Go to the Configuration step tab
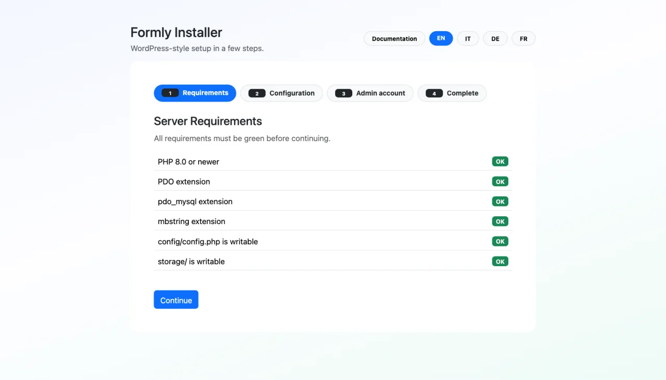Viewport: 666px width, 380px height. (x=281, y=93)
